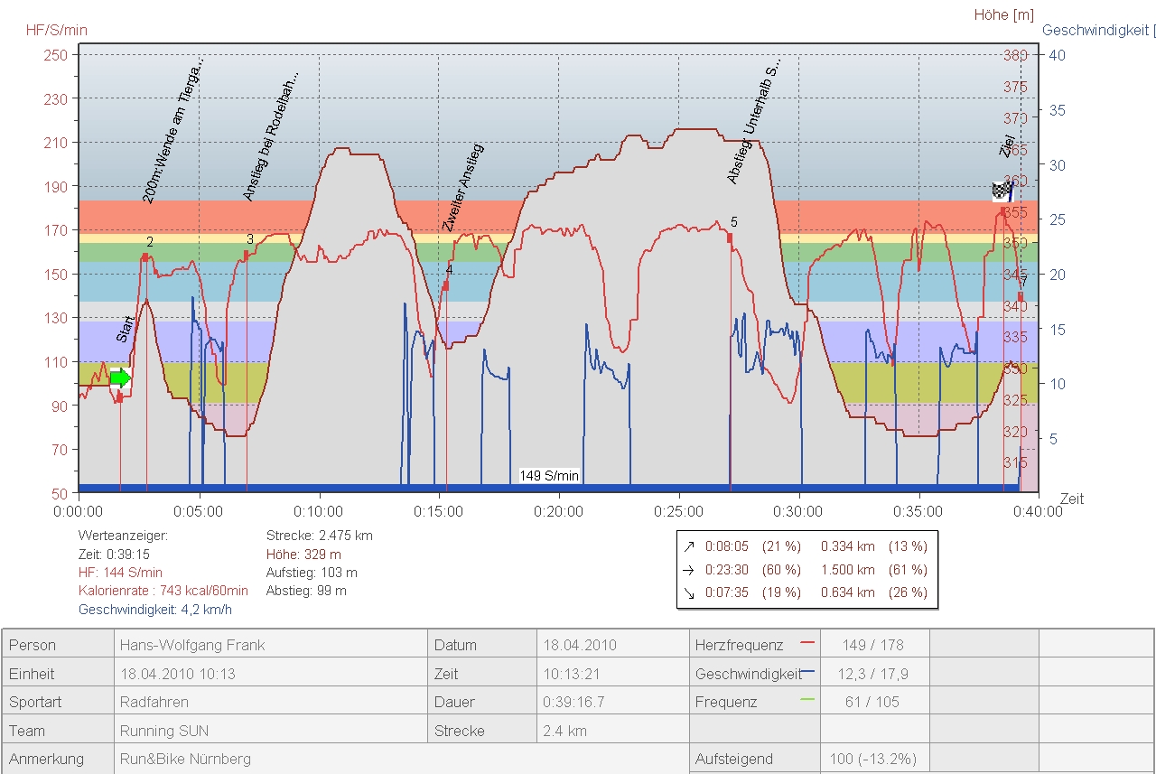Click the blue Geschwindigkeit legend line
The width and height of the screenshot is (1156, 774).
pos(807,672)
